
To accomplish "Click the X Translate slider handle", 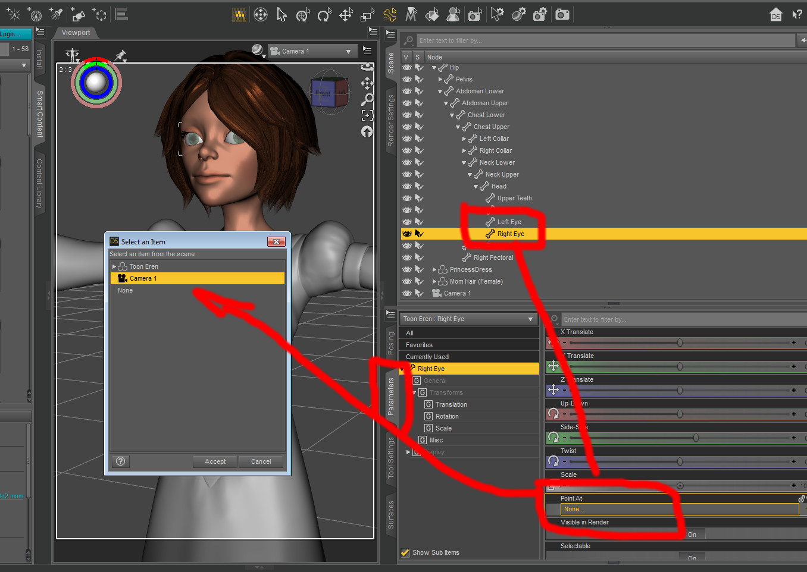I will pyautogui.click(x=680, y=342).
